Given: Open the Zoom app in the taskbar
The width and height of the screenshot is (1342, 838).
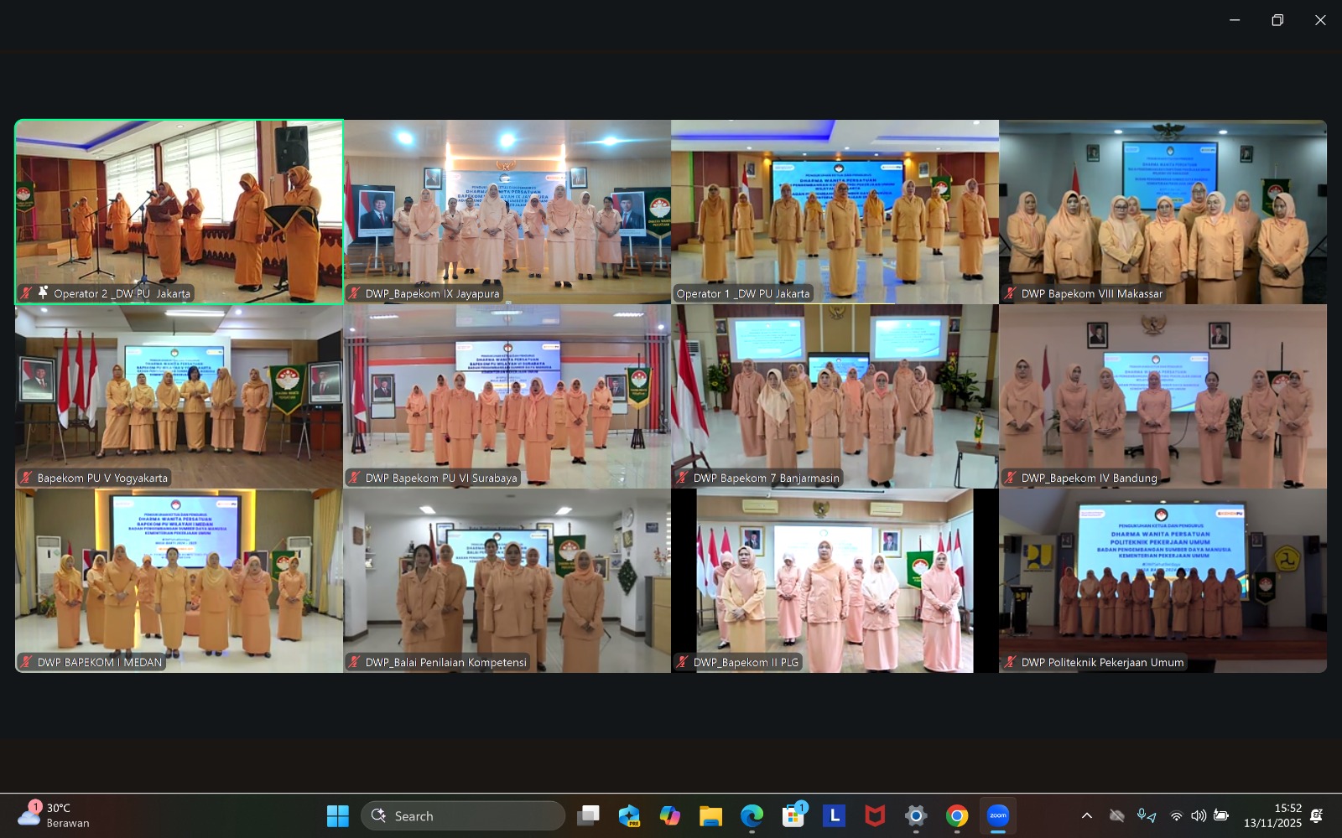Looking at the screenshot, I should click(x=997, y=815).
